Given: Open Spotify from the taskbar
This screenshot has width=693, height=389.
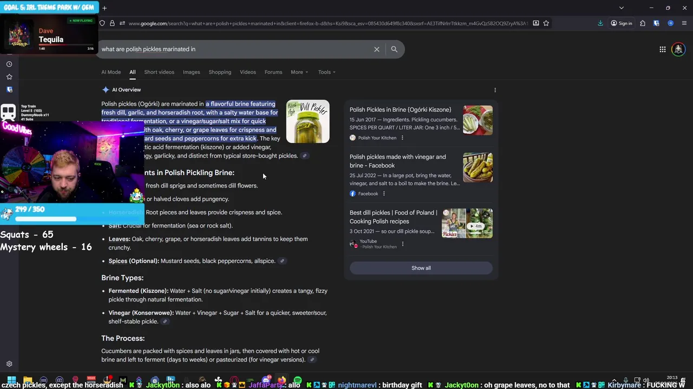Looking at the screenshot, I should [x=297, y=381].
